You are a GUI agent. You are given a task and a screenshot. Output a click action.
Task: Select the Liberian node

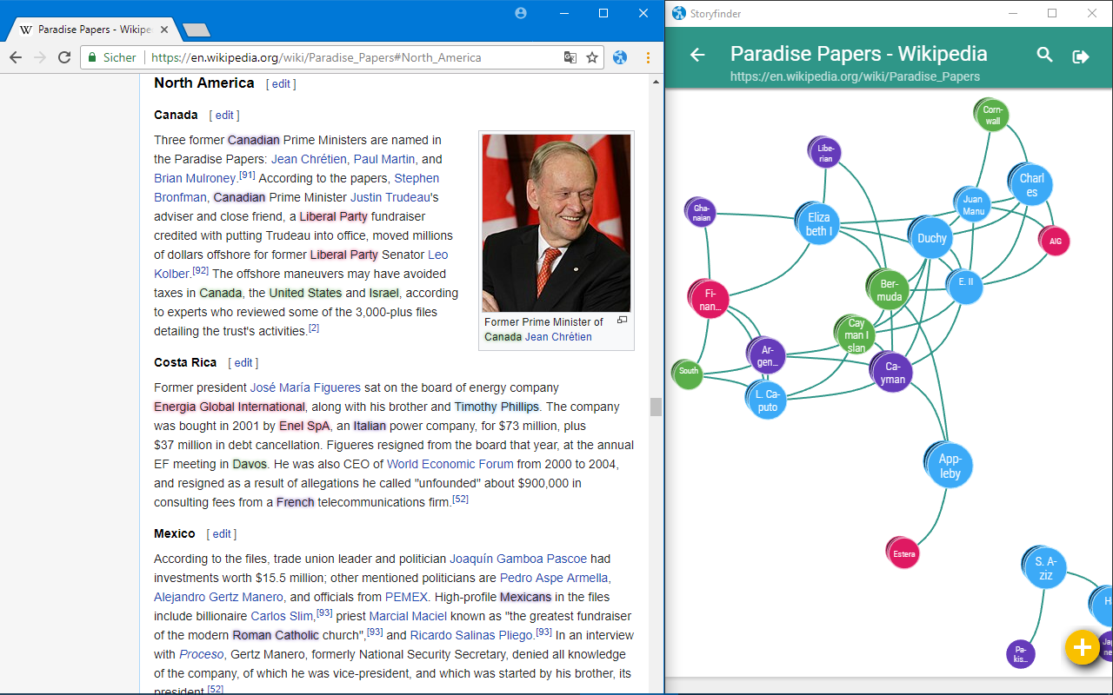tap(825, 154)
